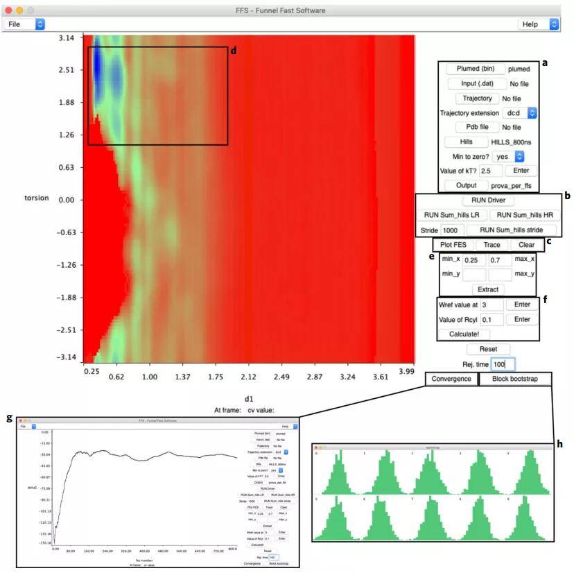Run Sum_hills HR
The width and height of the screenshot is (574, 573).
click(x=525, y=215)
